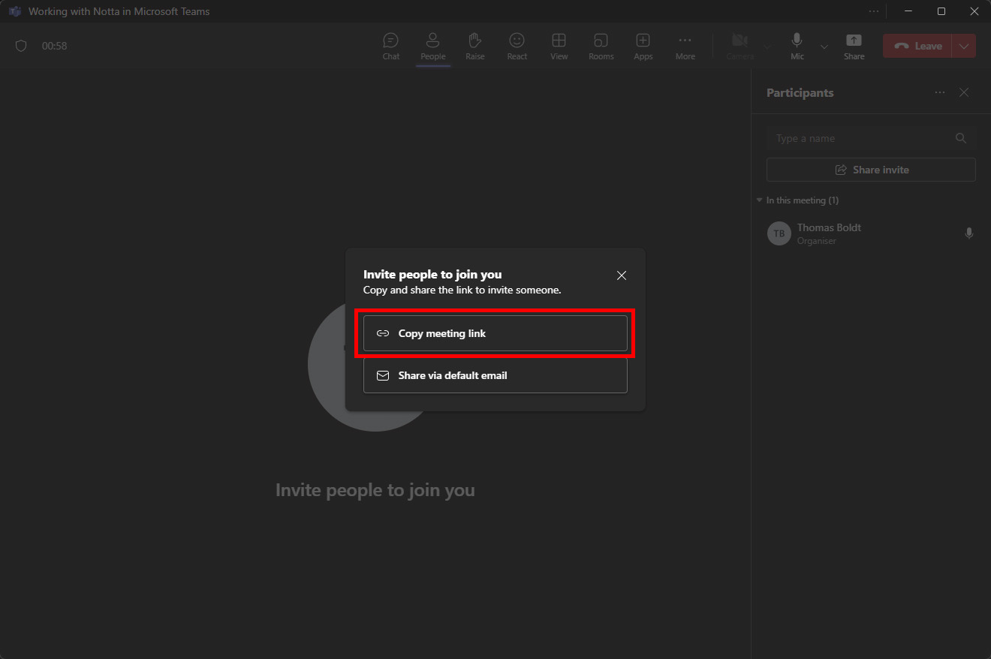Click the 00:58 meeting timer

[55, 46]
